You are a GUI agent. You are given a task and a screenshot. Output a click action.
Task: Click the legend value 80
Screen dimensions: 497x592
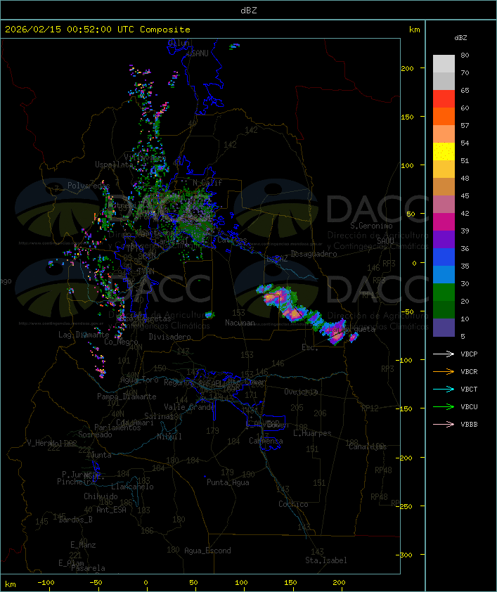(x=465, y=55)
